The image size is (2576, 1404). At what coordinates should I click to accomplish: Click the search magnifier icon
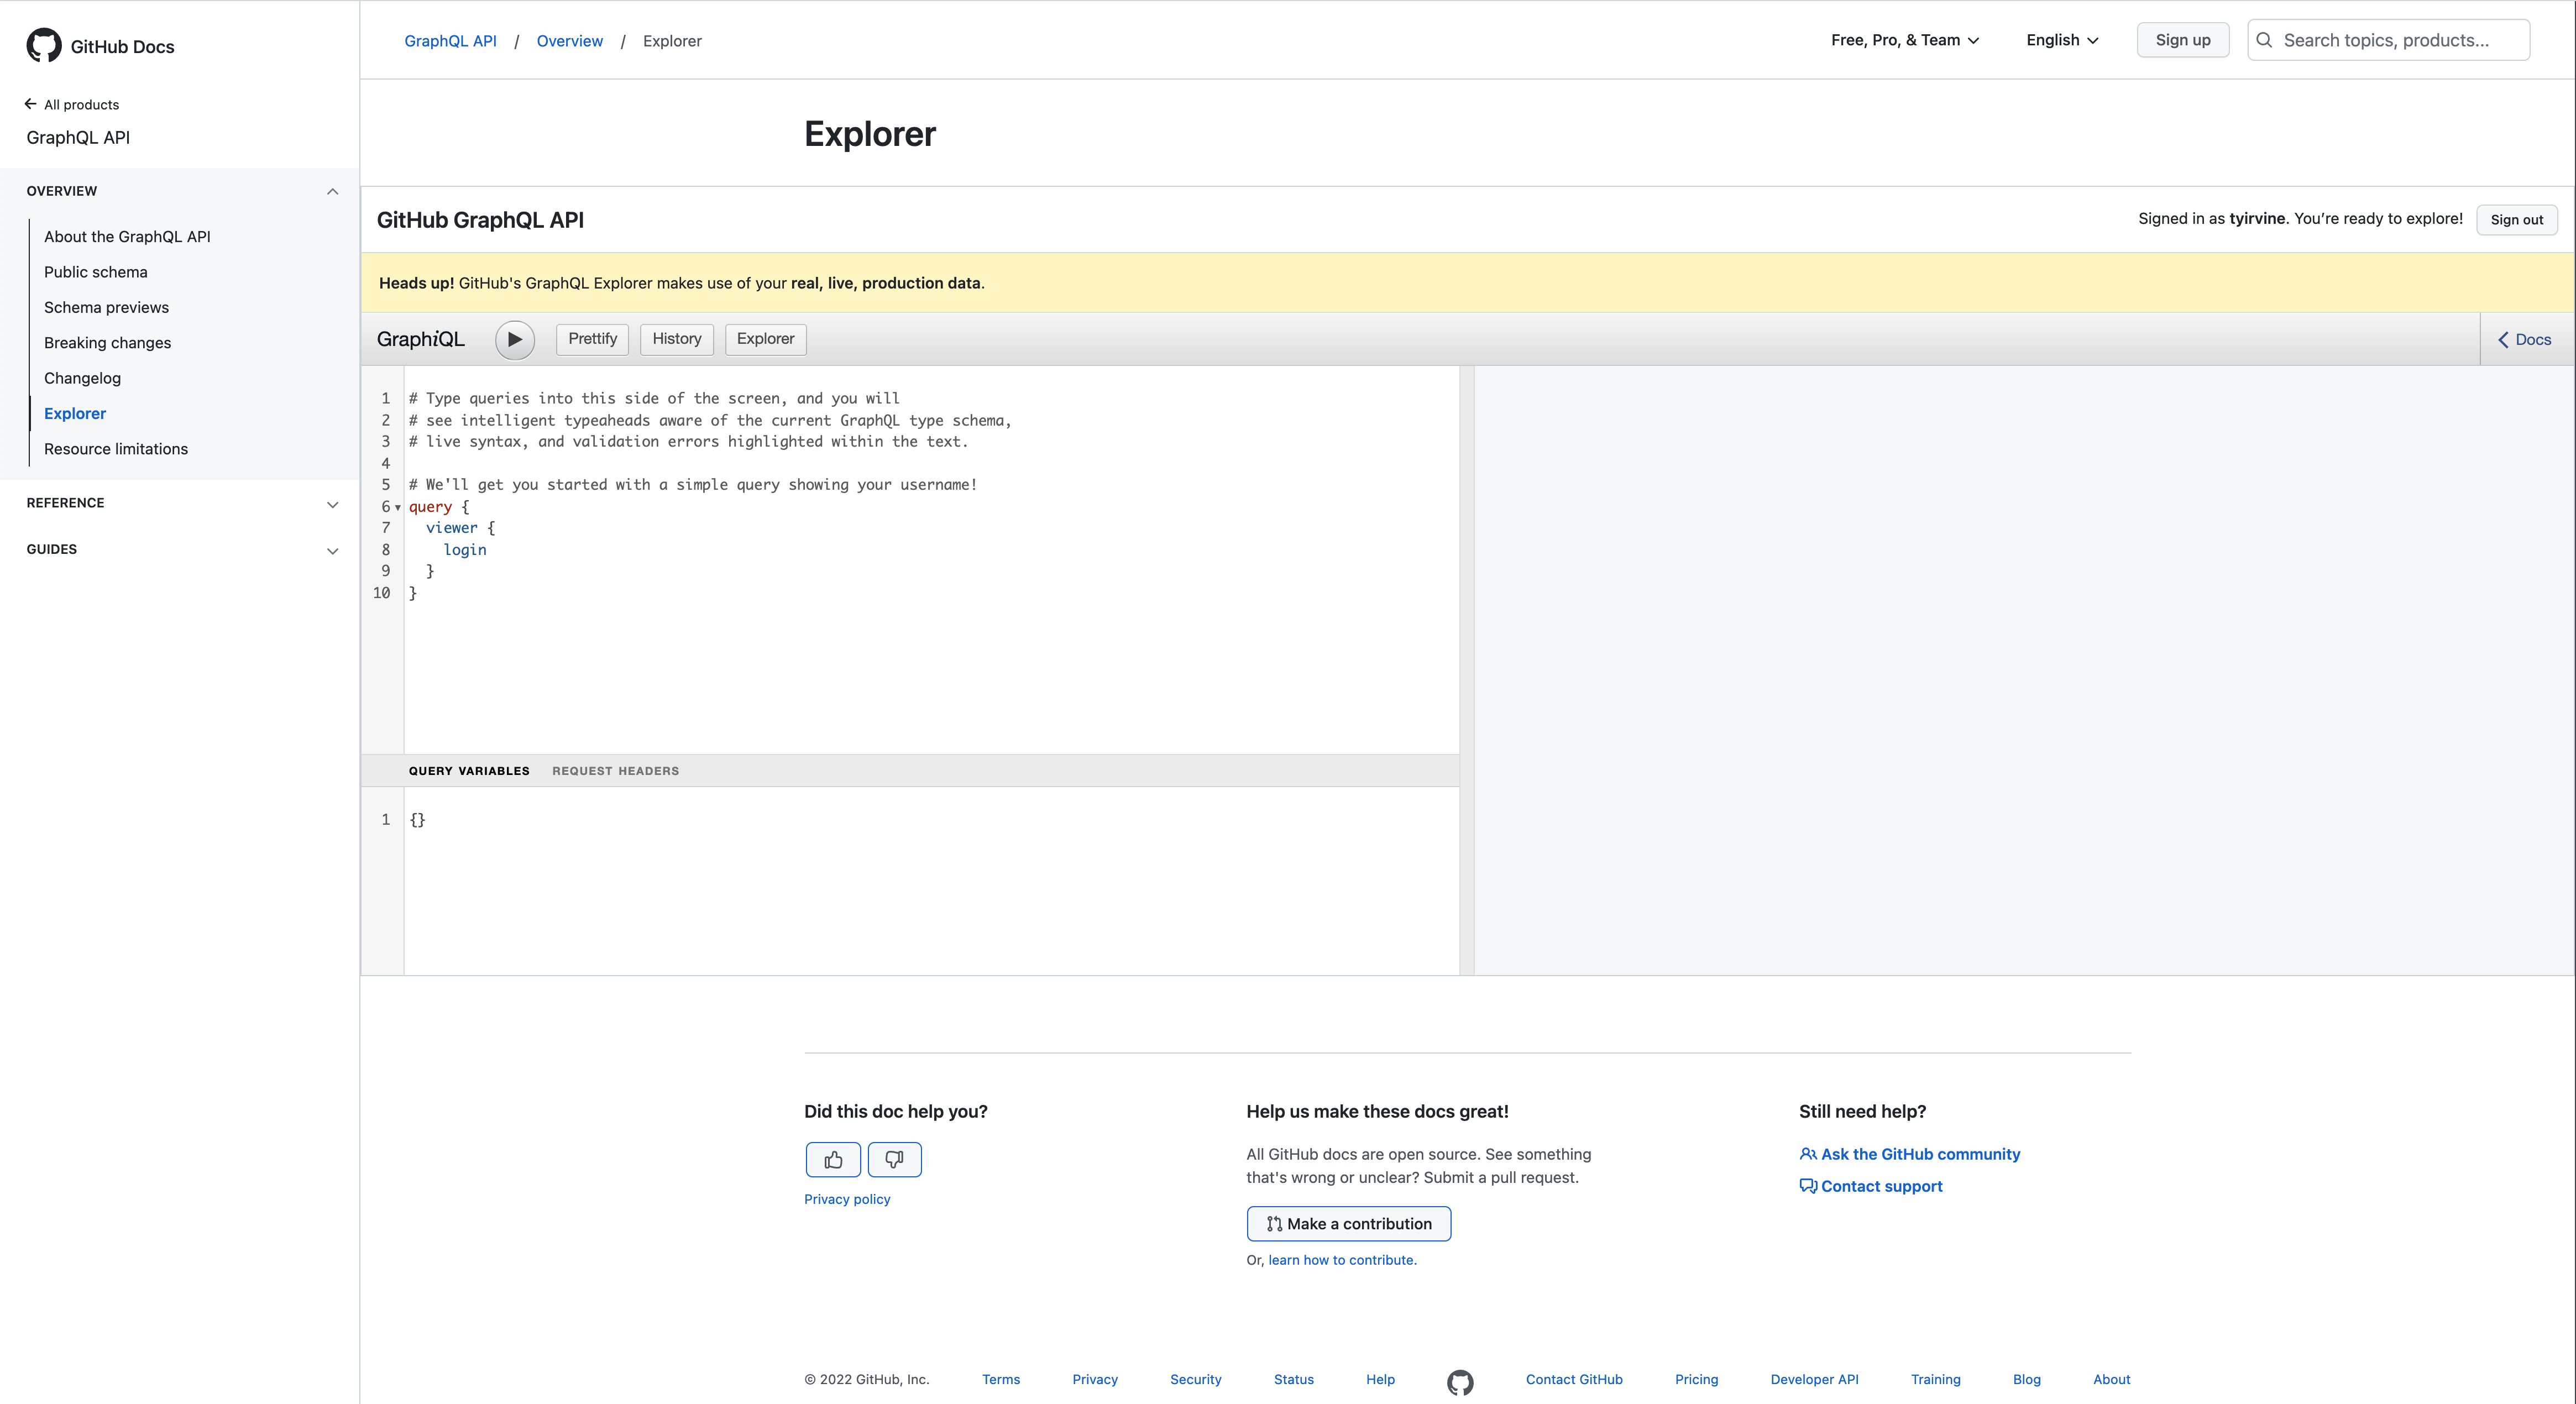point(2264,40)
